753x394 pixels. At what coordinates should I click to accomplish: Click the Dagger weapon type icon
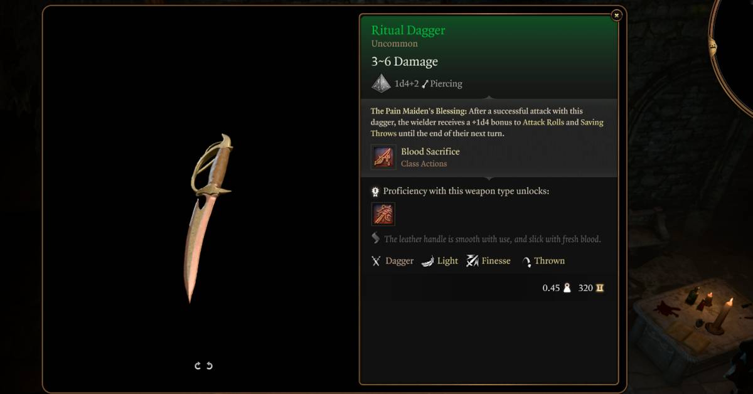click(x=376, y=261)
